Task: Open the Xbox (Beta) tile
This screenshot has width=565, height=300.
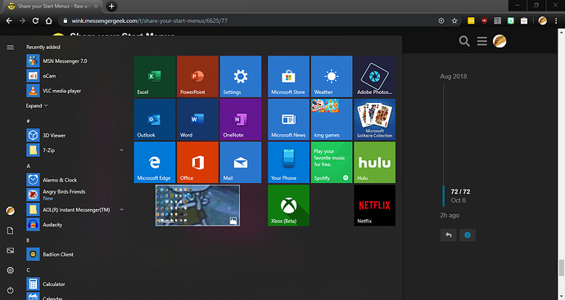Action: coord(288,205)
